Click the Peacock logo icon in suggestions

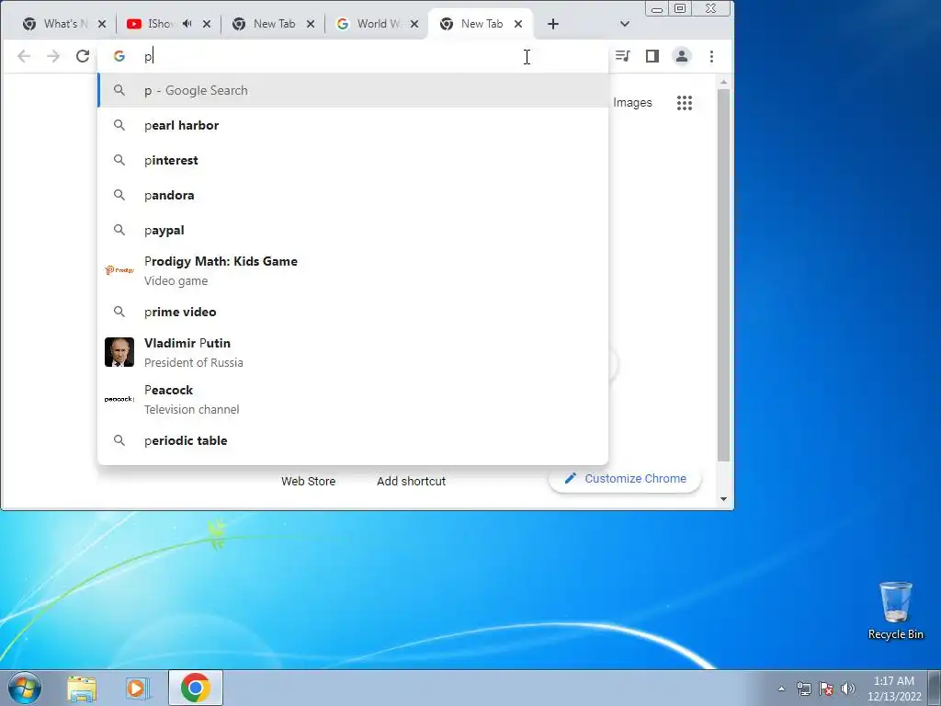(x=119, y=399)
